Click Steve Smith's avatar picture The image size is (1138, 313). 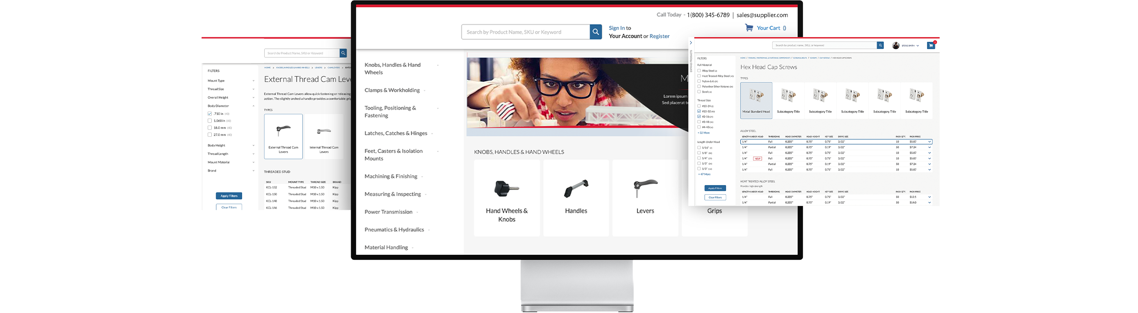[x=895, y=45]
